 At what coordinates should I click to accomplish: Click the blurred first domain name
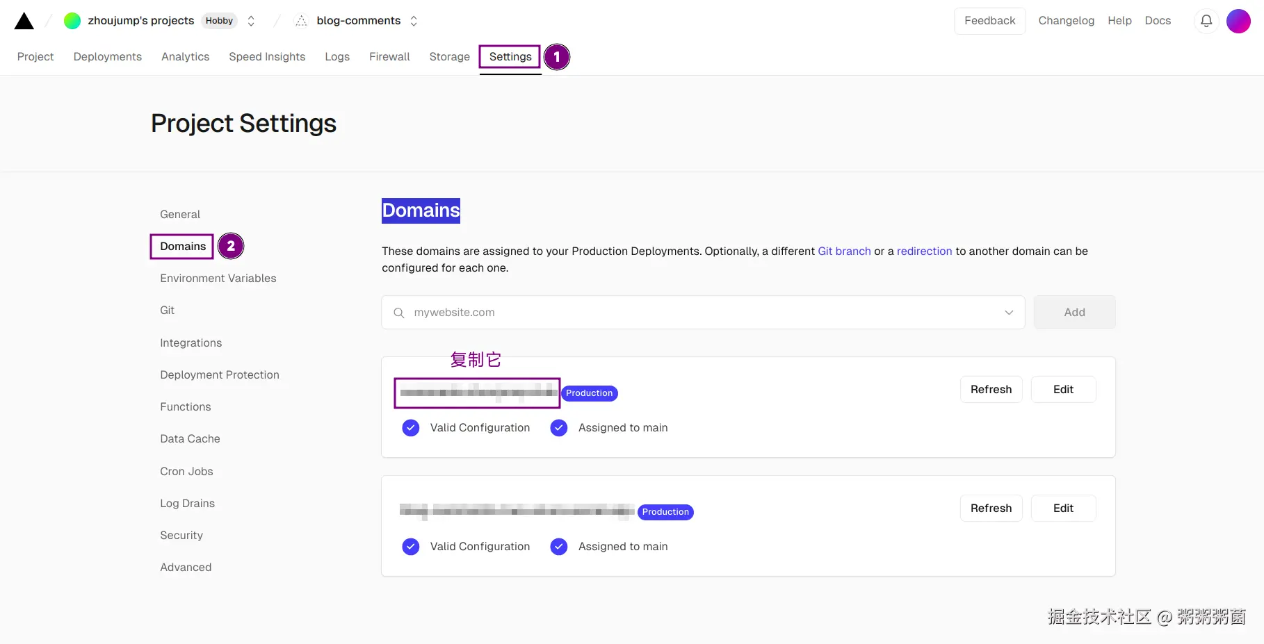pyautogui.click(x=478, y=393)
